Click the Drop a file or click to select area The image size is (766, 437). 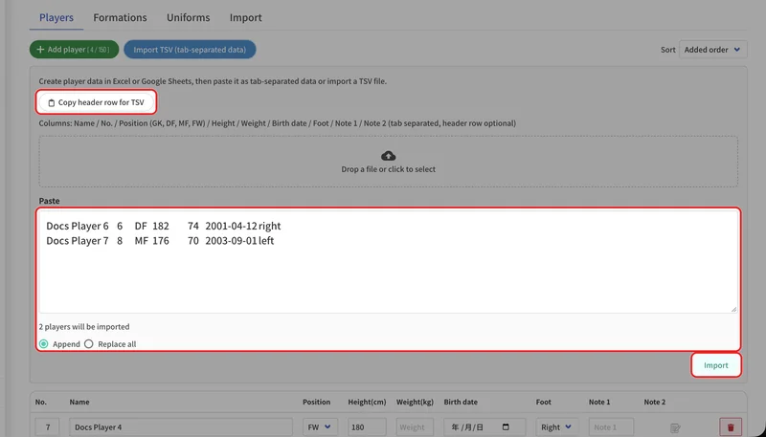pos(389,162)
